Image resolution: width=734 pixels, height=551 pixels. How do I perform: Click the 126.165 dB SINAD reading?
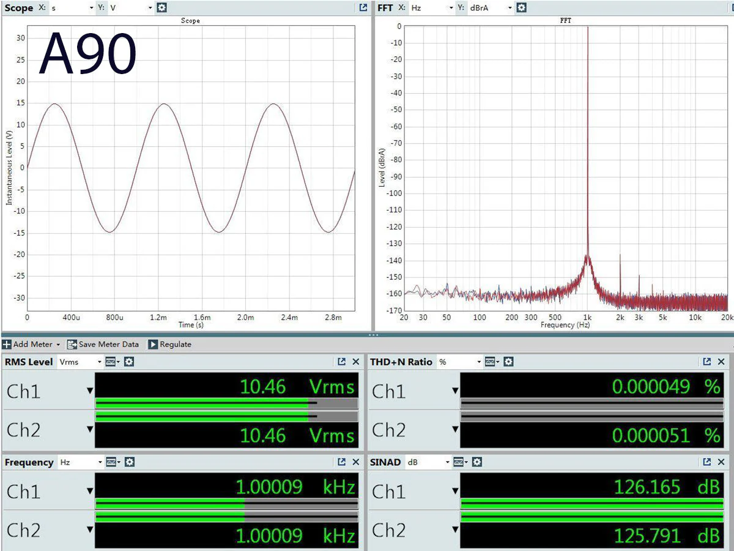[x=667, y=487]
